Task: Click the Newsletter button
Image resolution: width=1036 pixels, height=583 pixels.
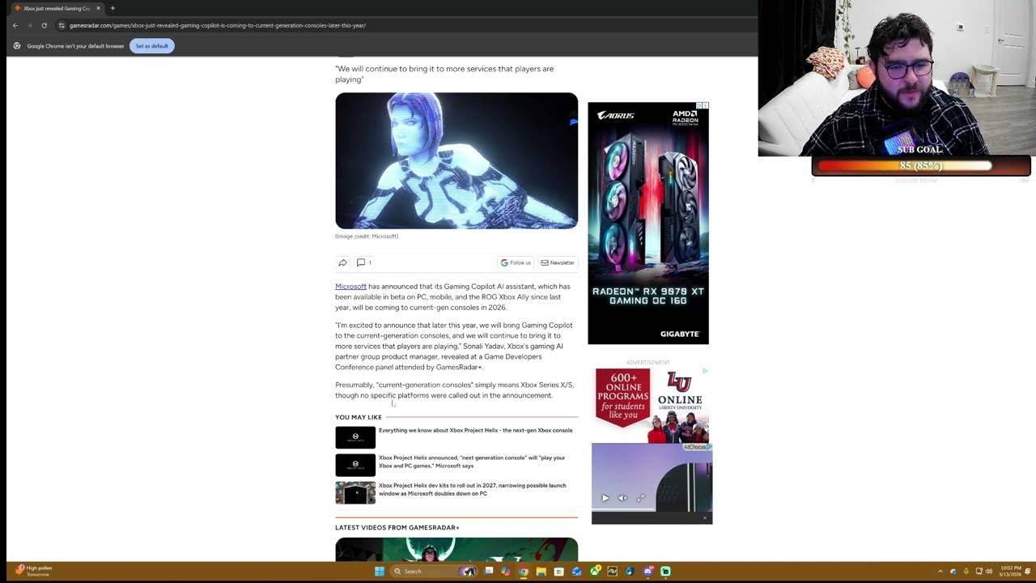Action: (558, 262)
